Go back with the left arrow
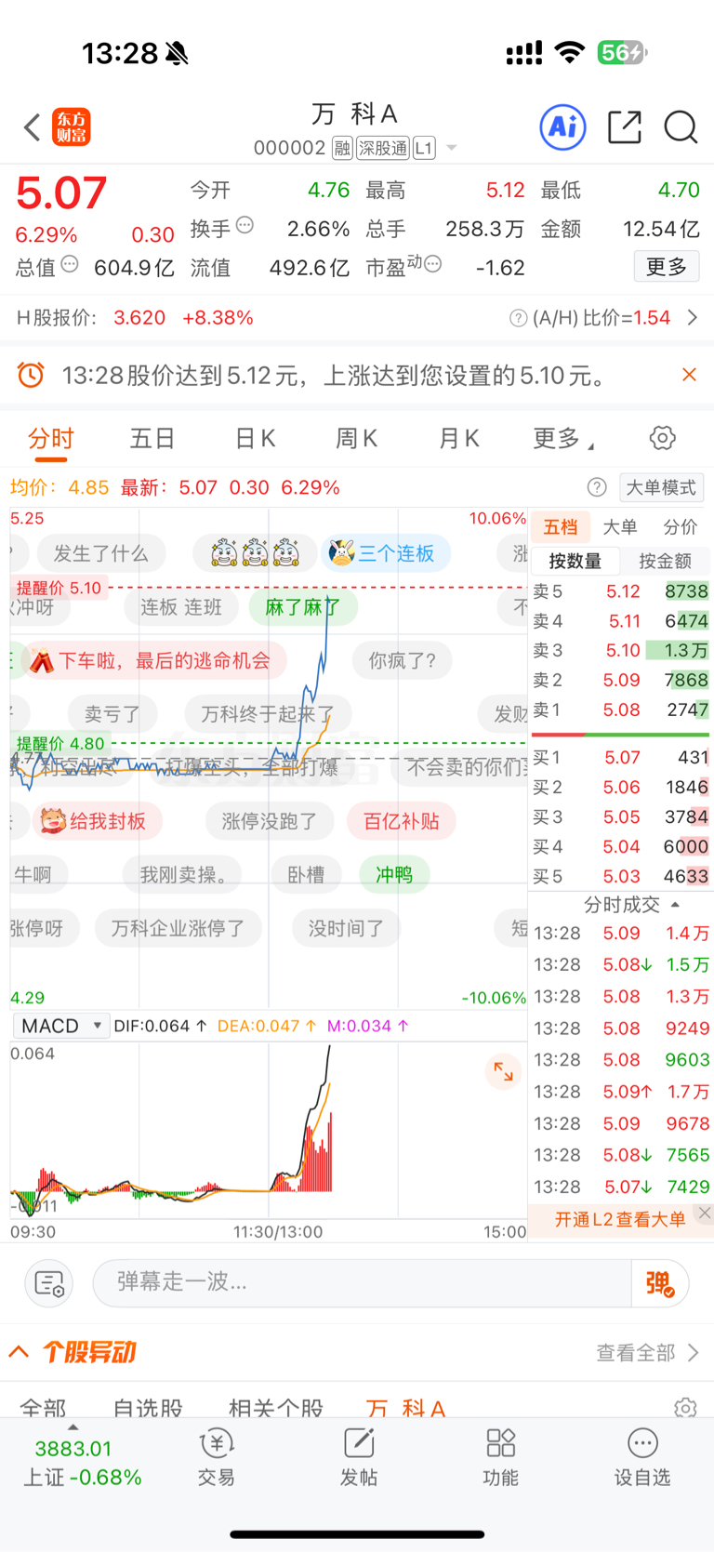 pyautogui.click(x=32, y=127)
